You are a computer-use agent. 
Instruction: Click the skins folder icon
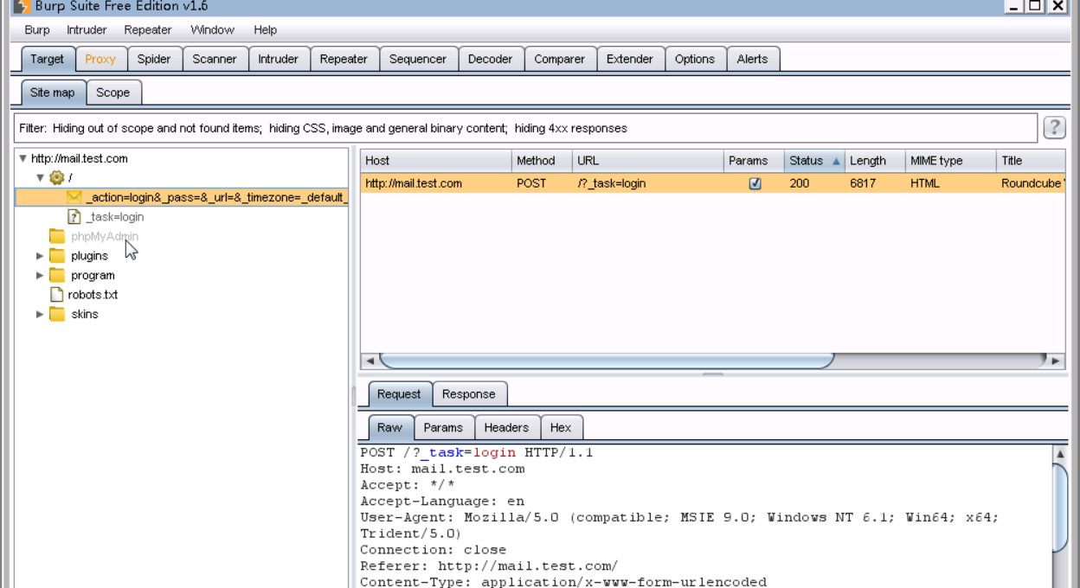tap(57, 314)
